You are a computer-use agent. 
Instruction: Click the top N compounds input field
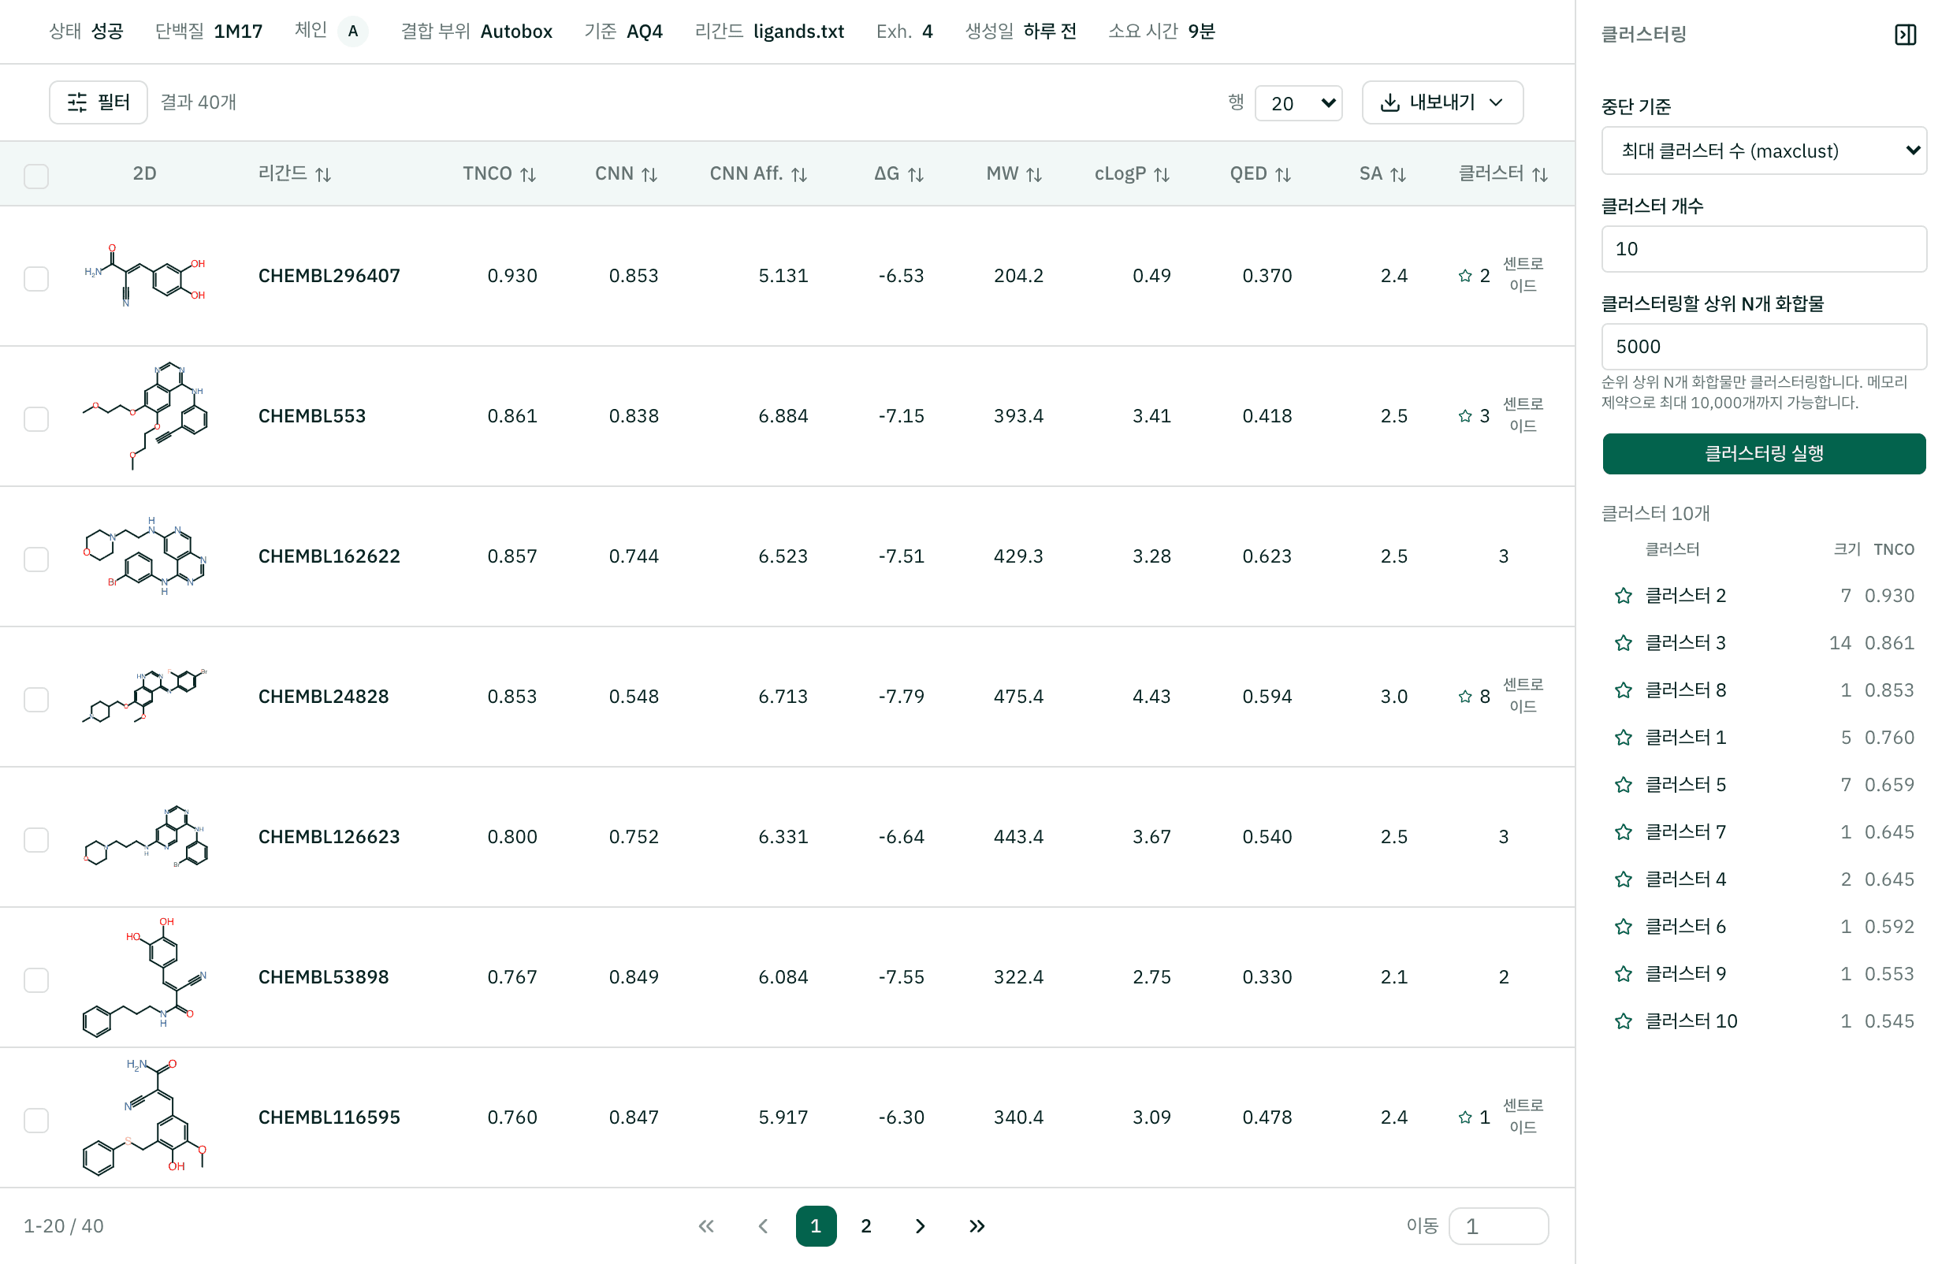[1763, 347]
